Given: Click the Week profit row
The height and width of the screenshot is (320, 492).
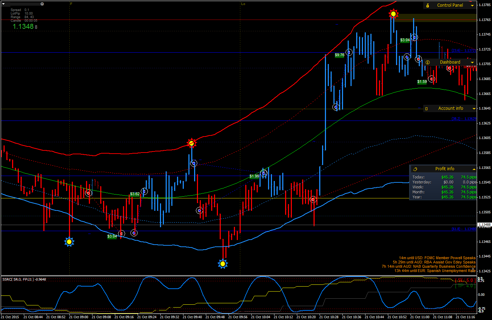Looking at the screenshot, I should 444,187.
